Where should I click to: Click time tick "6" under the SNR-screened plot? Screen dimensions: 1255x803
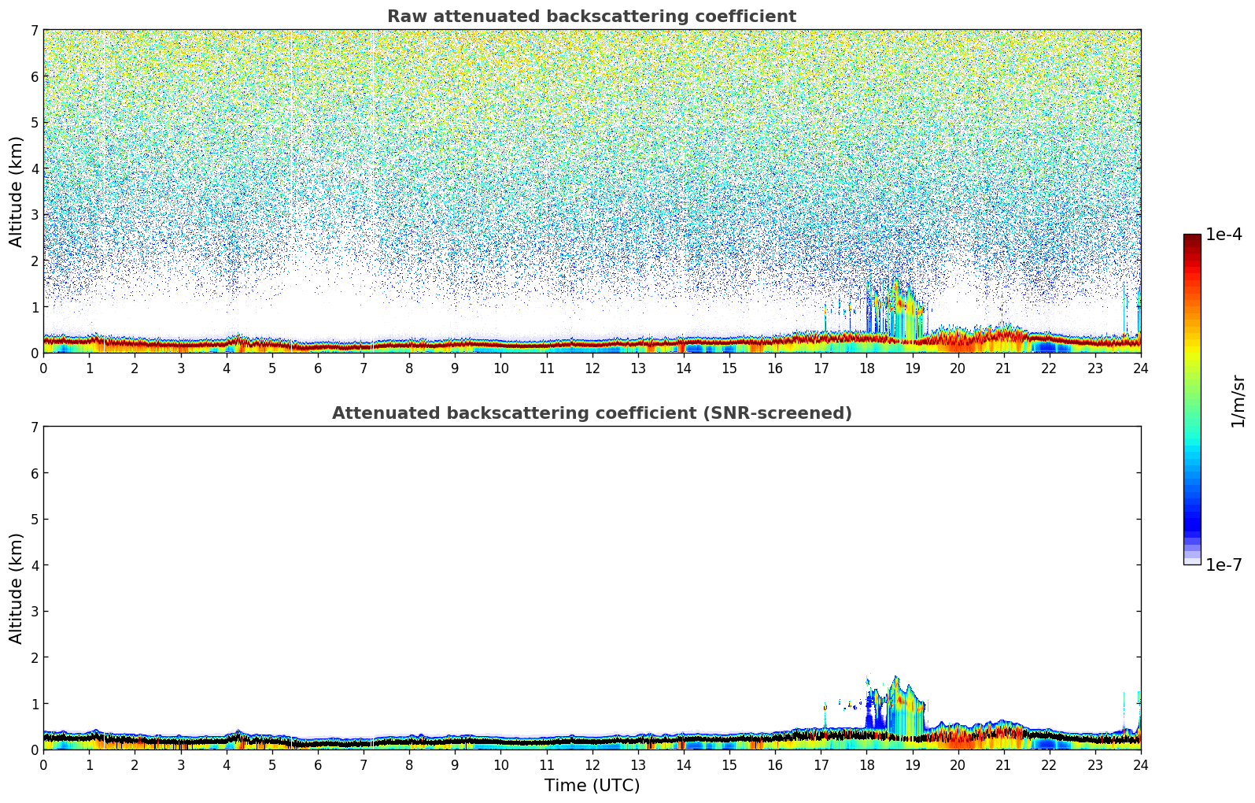318,764
